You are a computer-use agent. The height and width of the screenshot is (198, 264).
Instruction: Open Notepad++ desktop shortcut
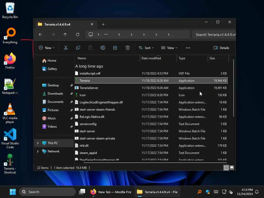pos(10,86)
